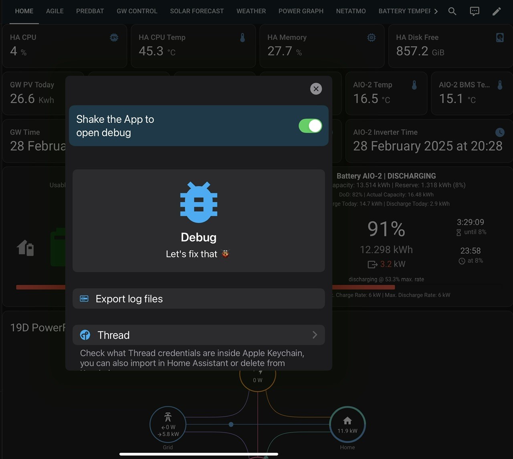Click the HA Memory chip icon
Screen dimensions: 513x459
coord(372,38)
